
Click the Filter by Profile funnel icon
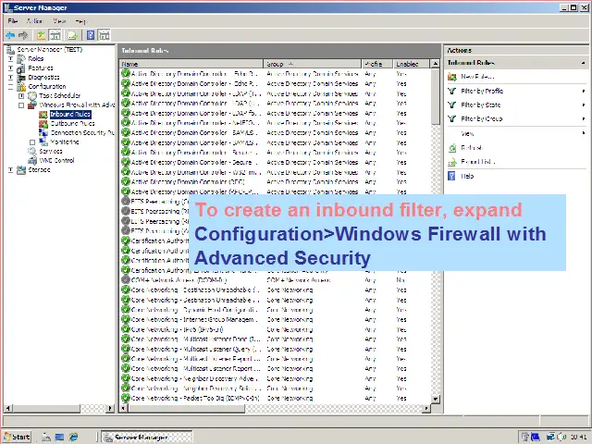pyautogui.click(x=452, y=91)
